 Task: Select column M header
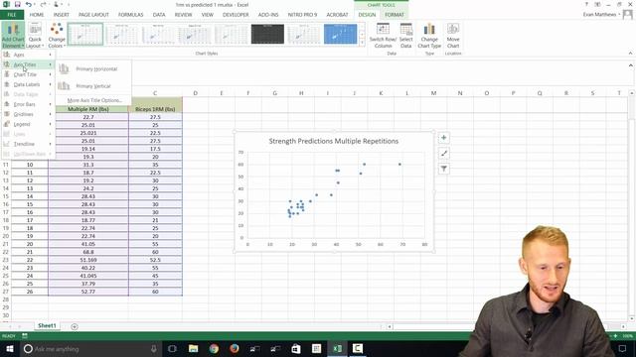[433, 93]
